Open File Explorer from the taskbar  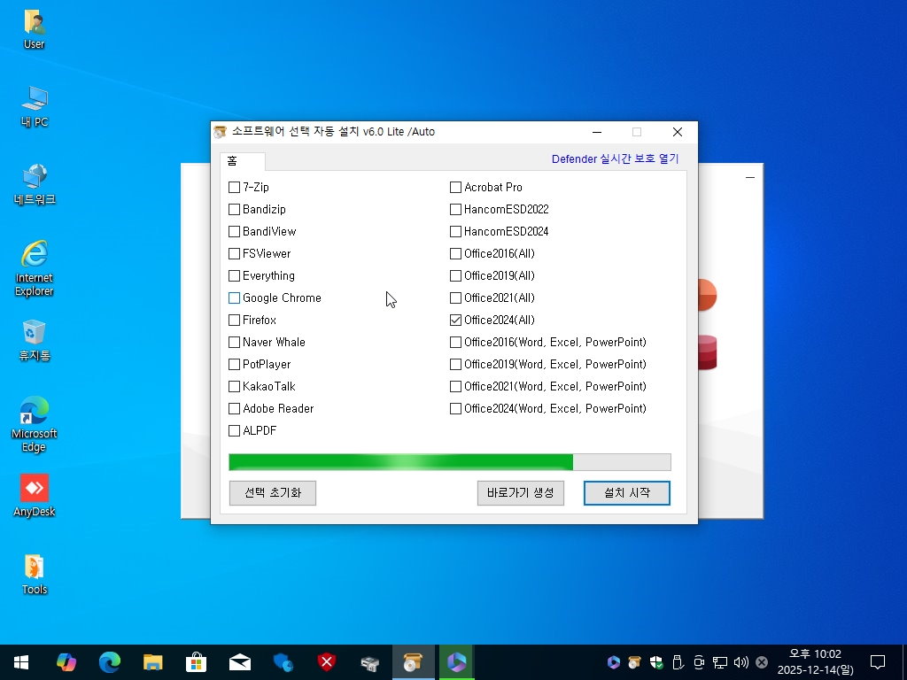pos(152,662)
